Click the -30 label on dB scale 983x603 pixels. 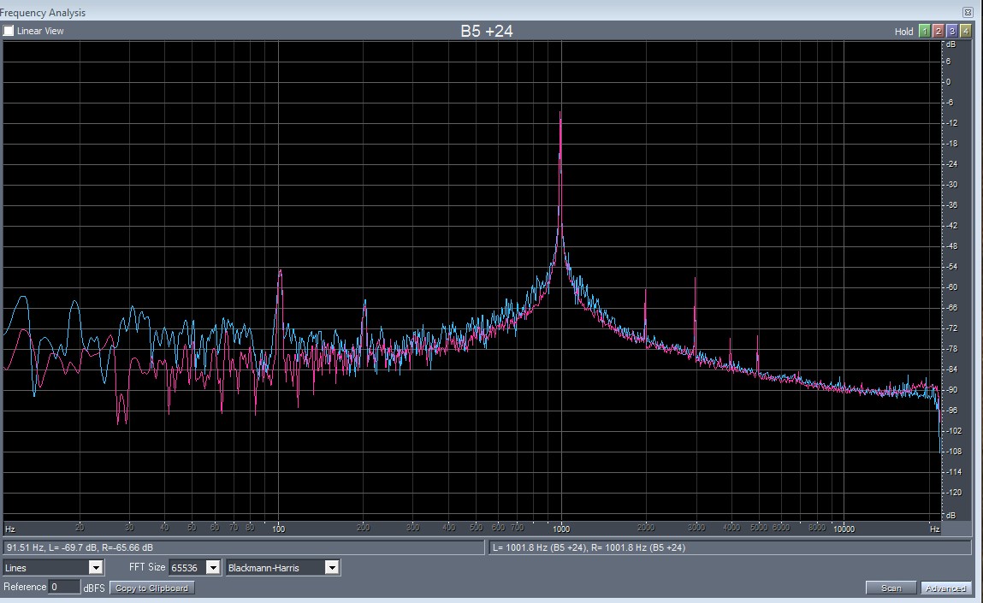[951, 184]
